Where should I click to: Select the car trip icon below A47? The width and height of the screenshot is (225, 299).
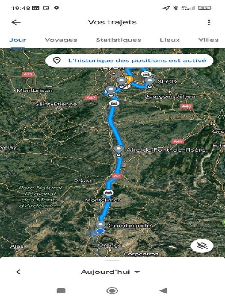point(114,103)
